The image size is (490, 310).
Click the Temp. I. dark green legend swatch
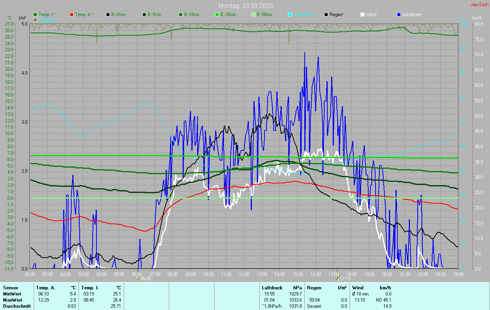click(x=35, y=15)
